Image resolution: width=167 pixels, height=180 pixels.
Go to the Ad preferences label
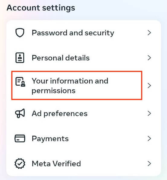tap(59, 114)
